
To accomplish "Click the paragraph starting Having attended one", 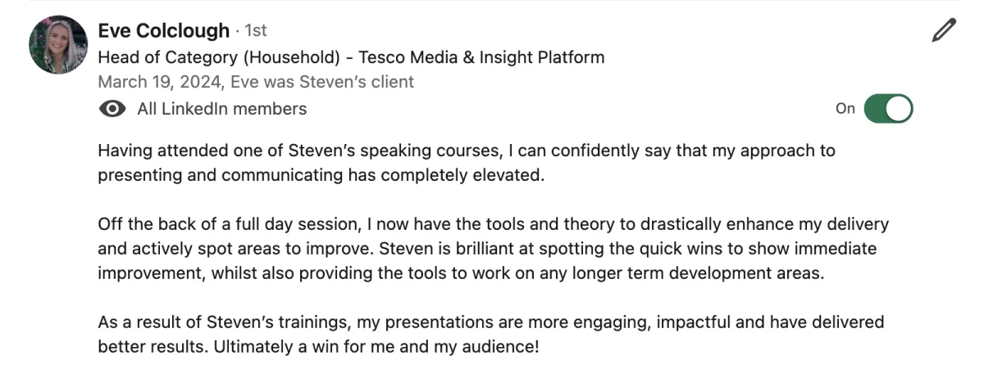I will [x=467, y=164].
